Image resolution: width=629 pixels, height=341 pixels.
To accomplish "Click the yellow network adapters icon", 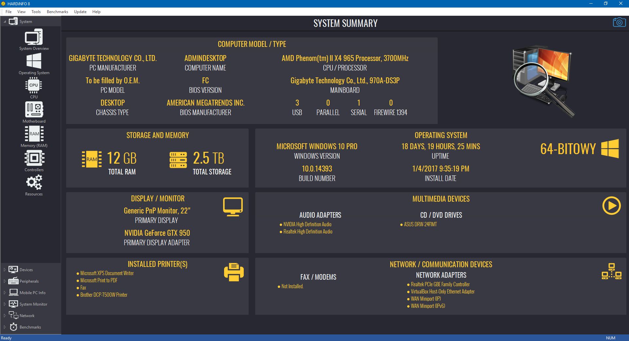I will click(611, 271).
